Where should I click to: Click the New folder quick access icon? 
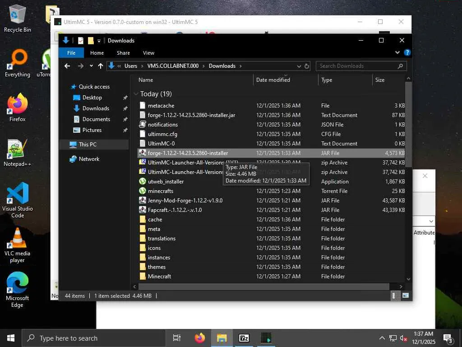(91, 41)
